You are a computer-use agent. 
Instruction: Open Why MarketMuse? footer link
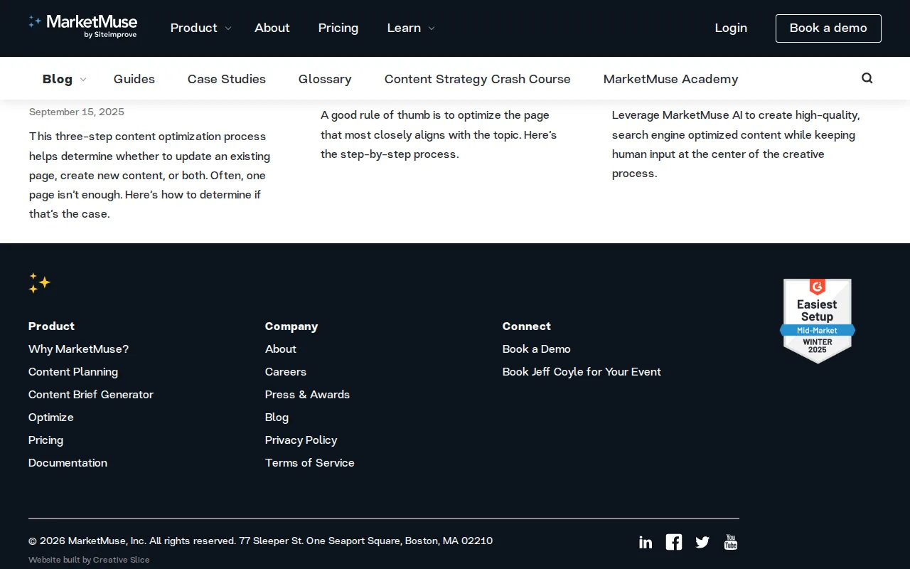[x=79, y=349]
